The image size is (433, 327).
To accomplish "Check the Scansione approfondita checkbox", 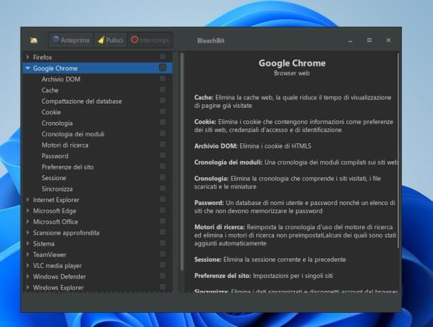I will point(163,232).
